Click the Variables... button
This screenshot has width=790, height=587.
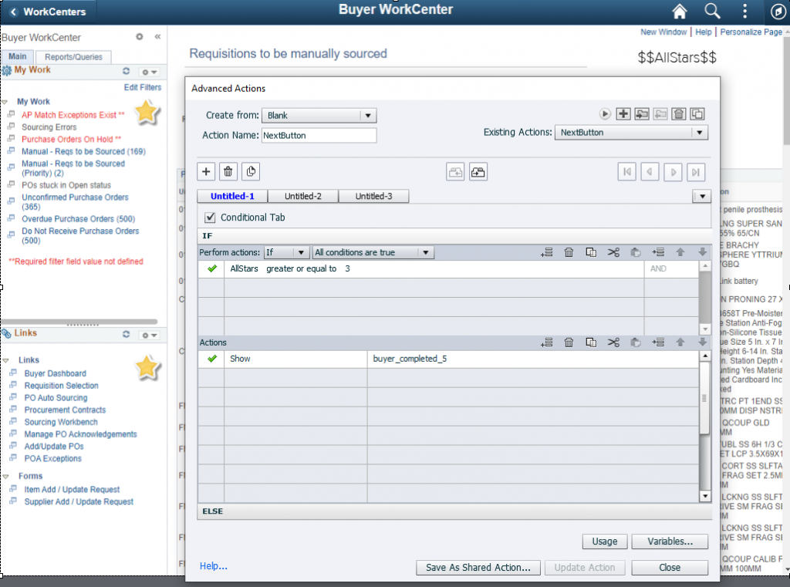click(670, 541)
